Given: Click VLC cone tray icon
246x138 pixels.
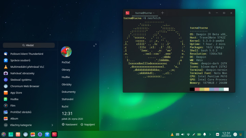Looking at the screenshot, I should click(172, 134).
